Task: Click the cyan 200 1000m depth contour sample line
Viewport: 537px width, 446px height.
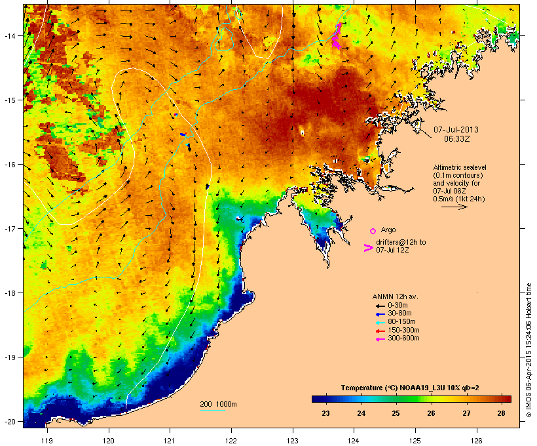Action: tap(212, 410)
